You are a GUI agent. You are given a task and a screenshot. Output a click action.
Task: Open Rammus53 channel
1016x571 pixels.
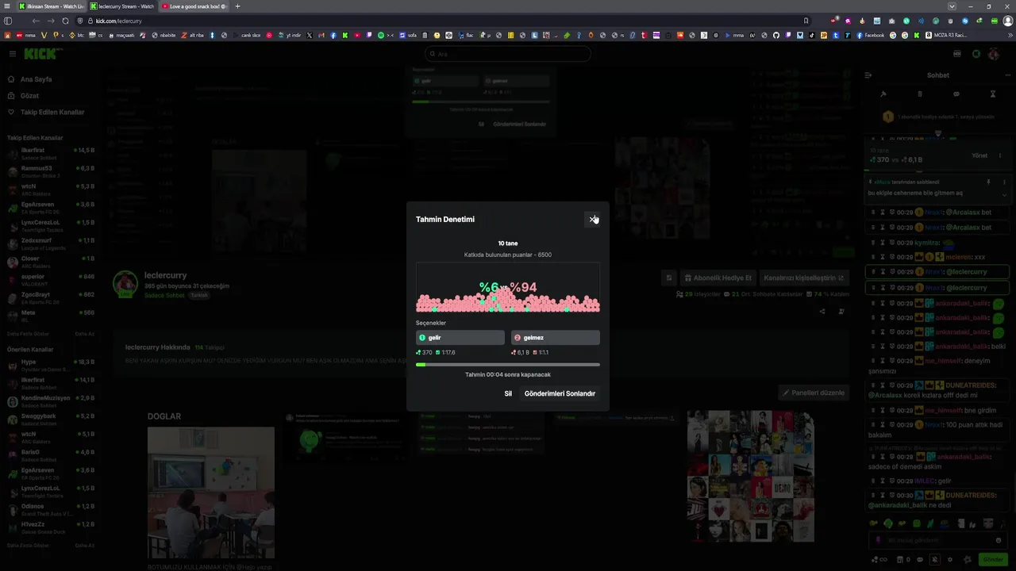(x=50, y=171)
